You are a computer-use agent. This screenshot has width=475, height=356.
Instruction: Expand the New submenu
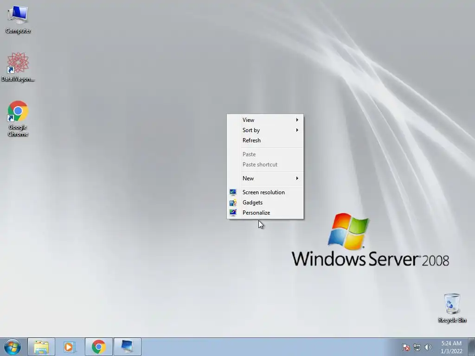click(265, 178)
